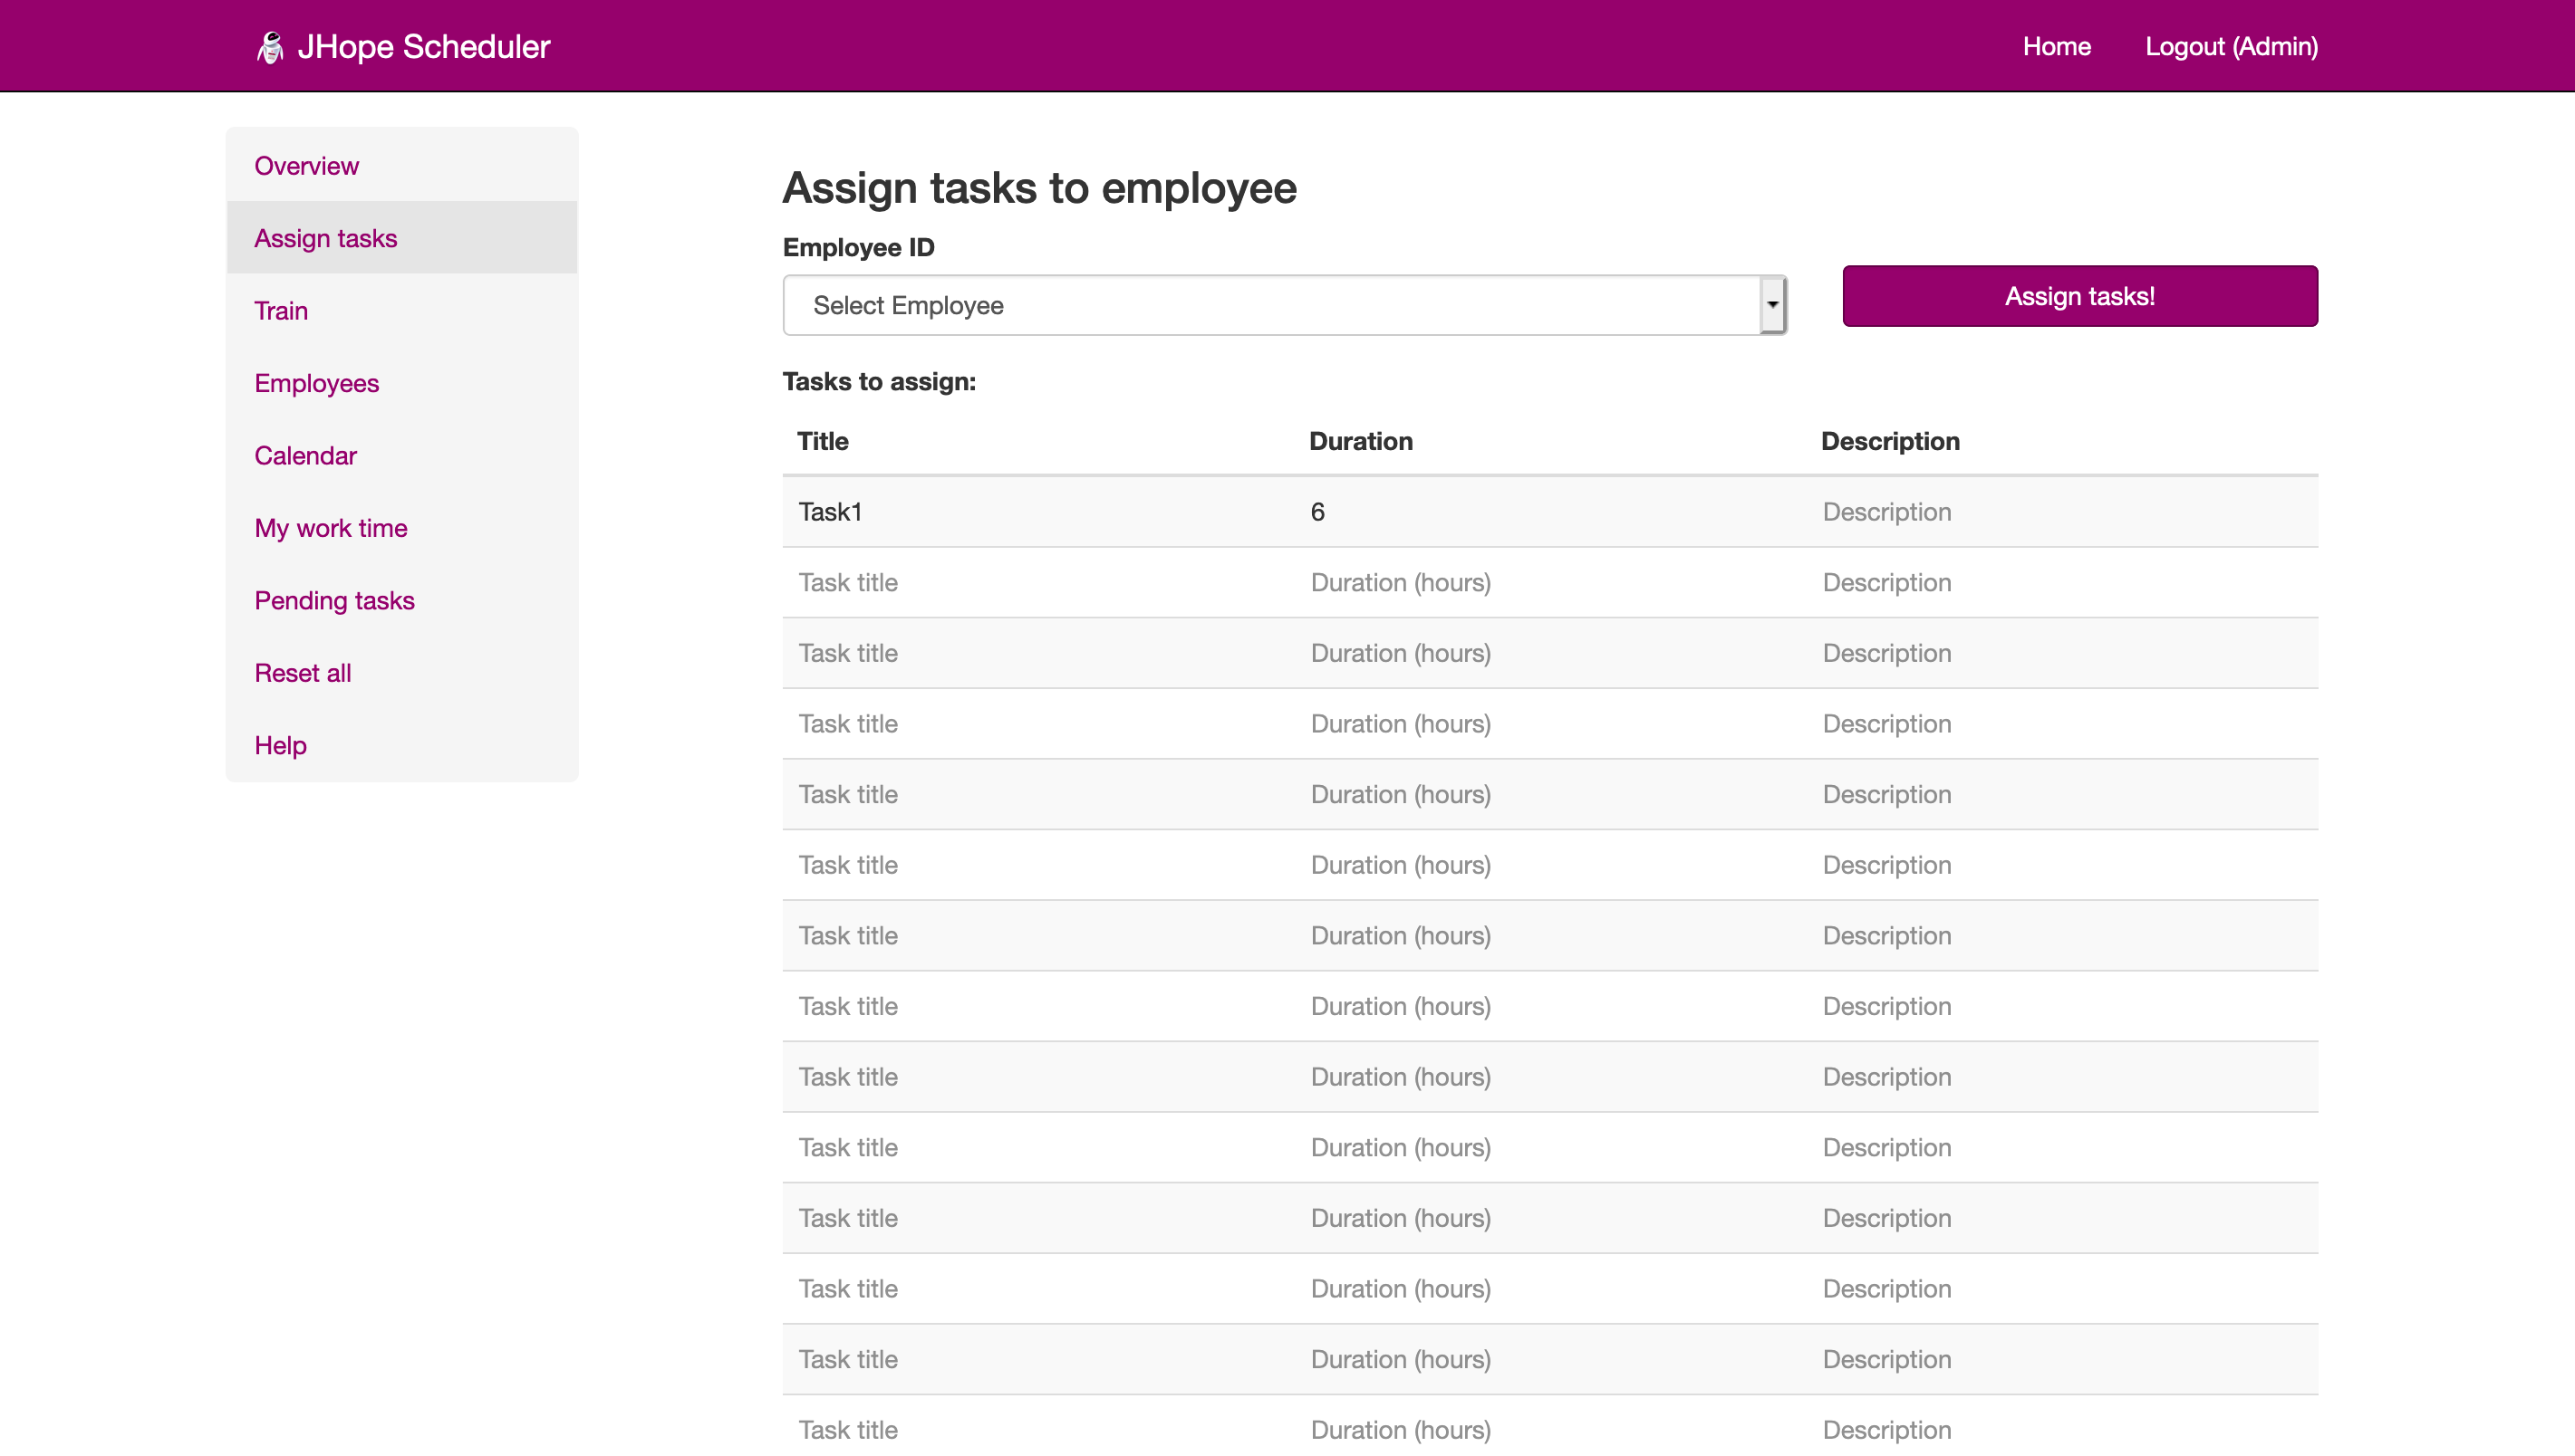
Task: Open Employees sidebar page
Action: [402, 383]
